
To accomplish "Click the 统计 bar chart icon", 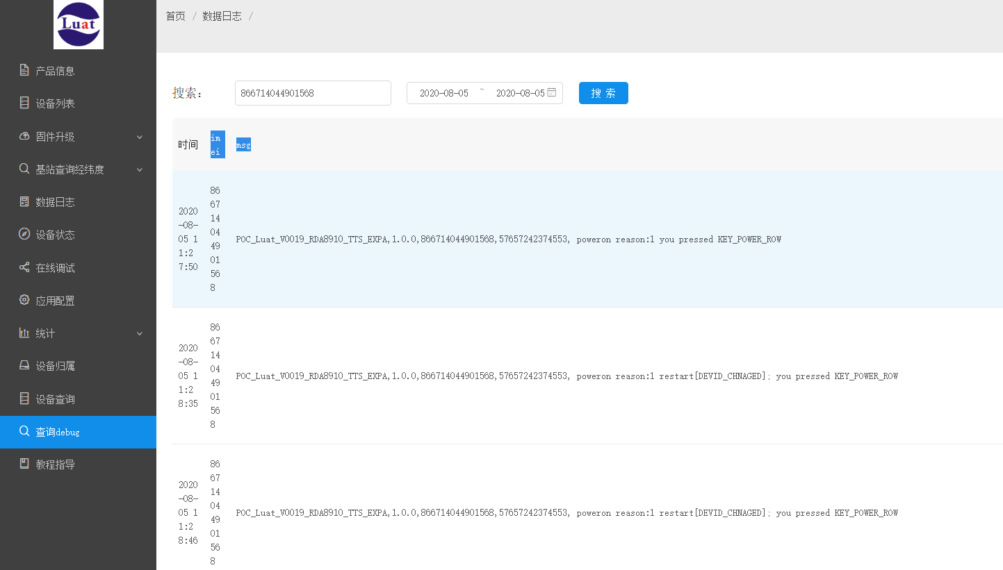I will (x=24, y=333).
